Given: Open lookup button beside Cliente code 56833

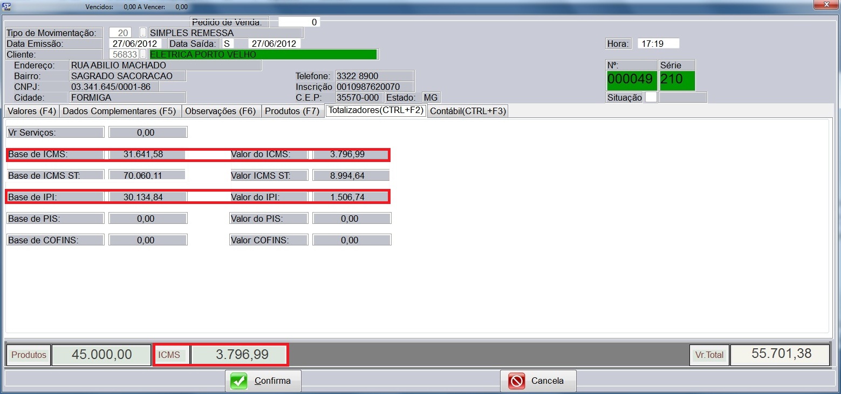Looking at the screenshot, I should coord(143,54).
